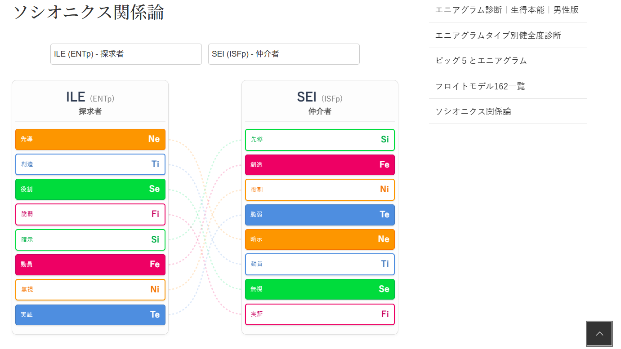Click SEI's 実証 Fi function bar
The height and width of the screenshot is (349, 621).
(320, 314)
